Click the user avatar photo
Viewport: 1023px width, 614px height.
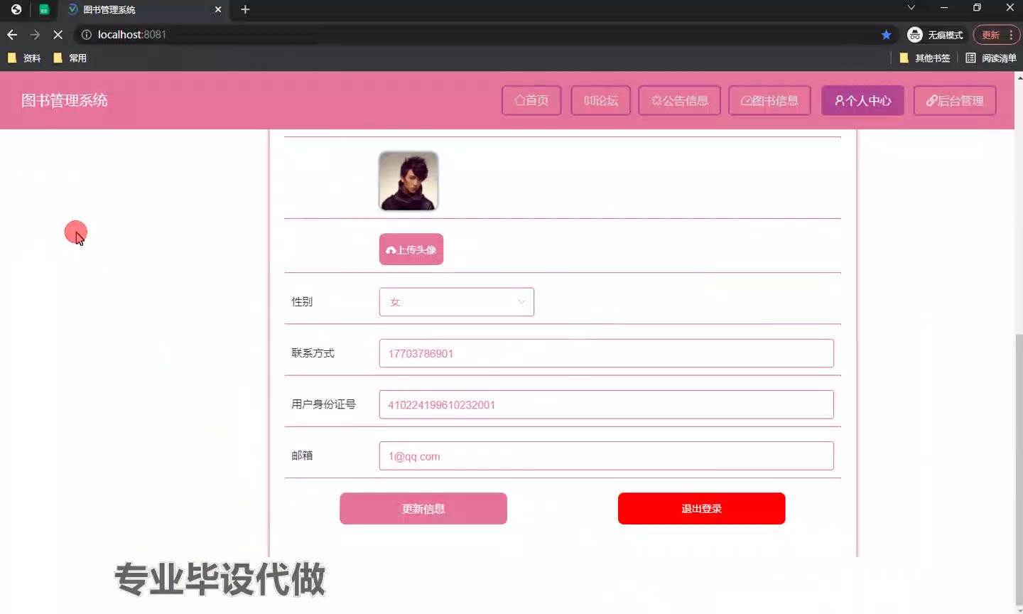click(408, 181)
